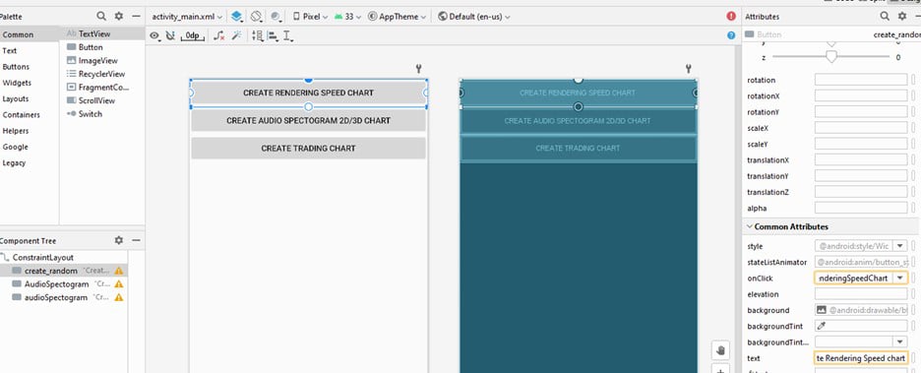The image size is (921, 373).
Task: Open Component Tree settings gear
Action: pos(119,240)
